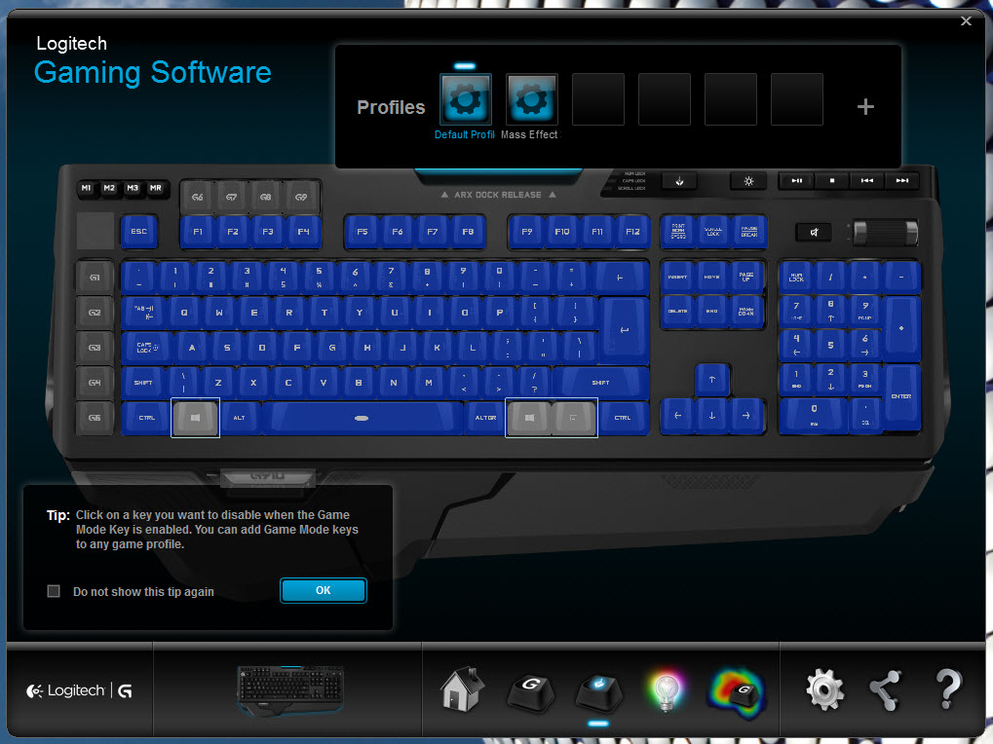Click the Delete key
This screenshot has height=744, width=993.
point(677,312)
